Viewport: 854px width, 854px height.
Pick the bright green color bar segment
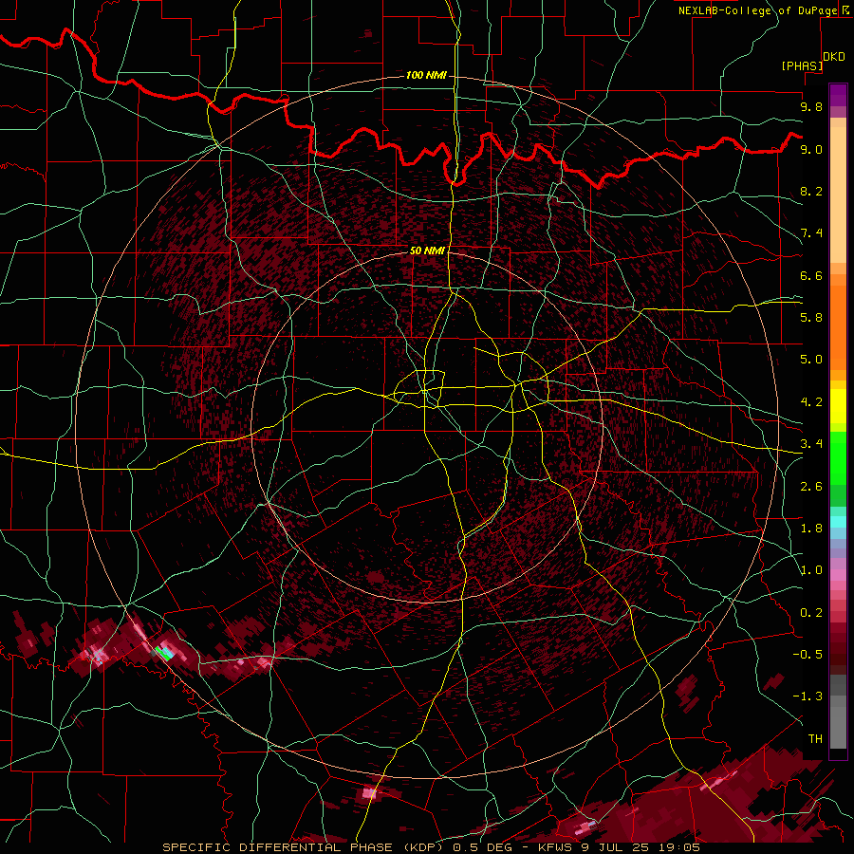pyautogui.click(x=838, y=458)
